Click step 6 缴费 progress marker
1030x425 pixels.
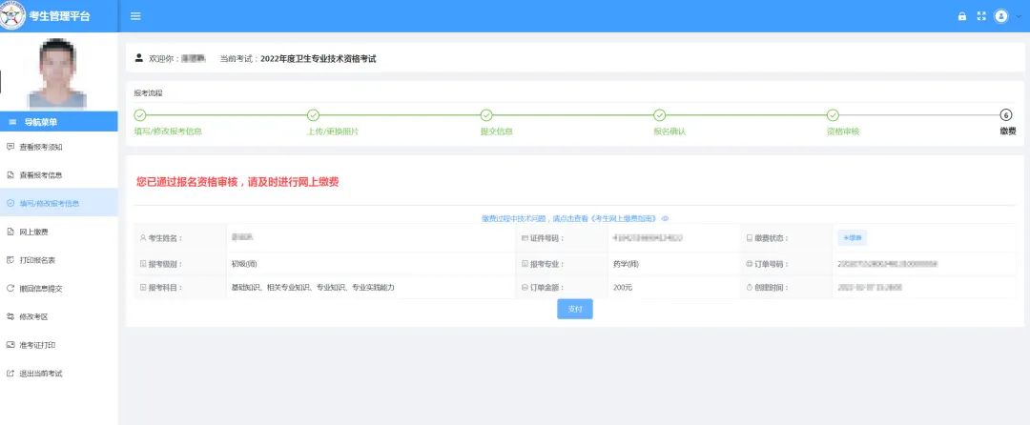pyautogui.click(x=1005, y=115)
